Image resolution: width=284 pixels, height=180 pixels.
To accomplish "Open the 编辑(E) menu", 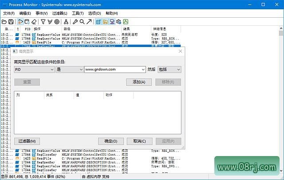I will click(x=25, y=13).
